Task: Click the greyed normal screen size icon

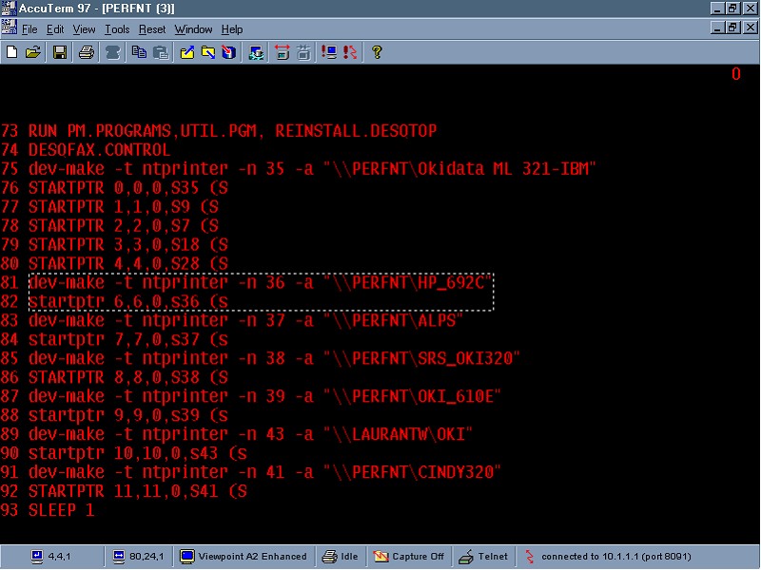Action: (303, 52)
